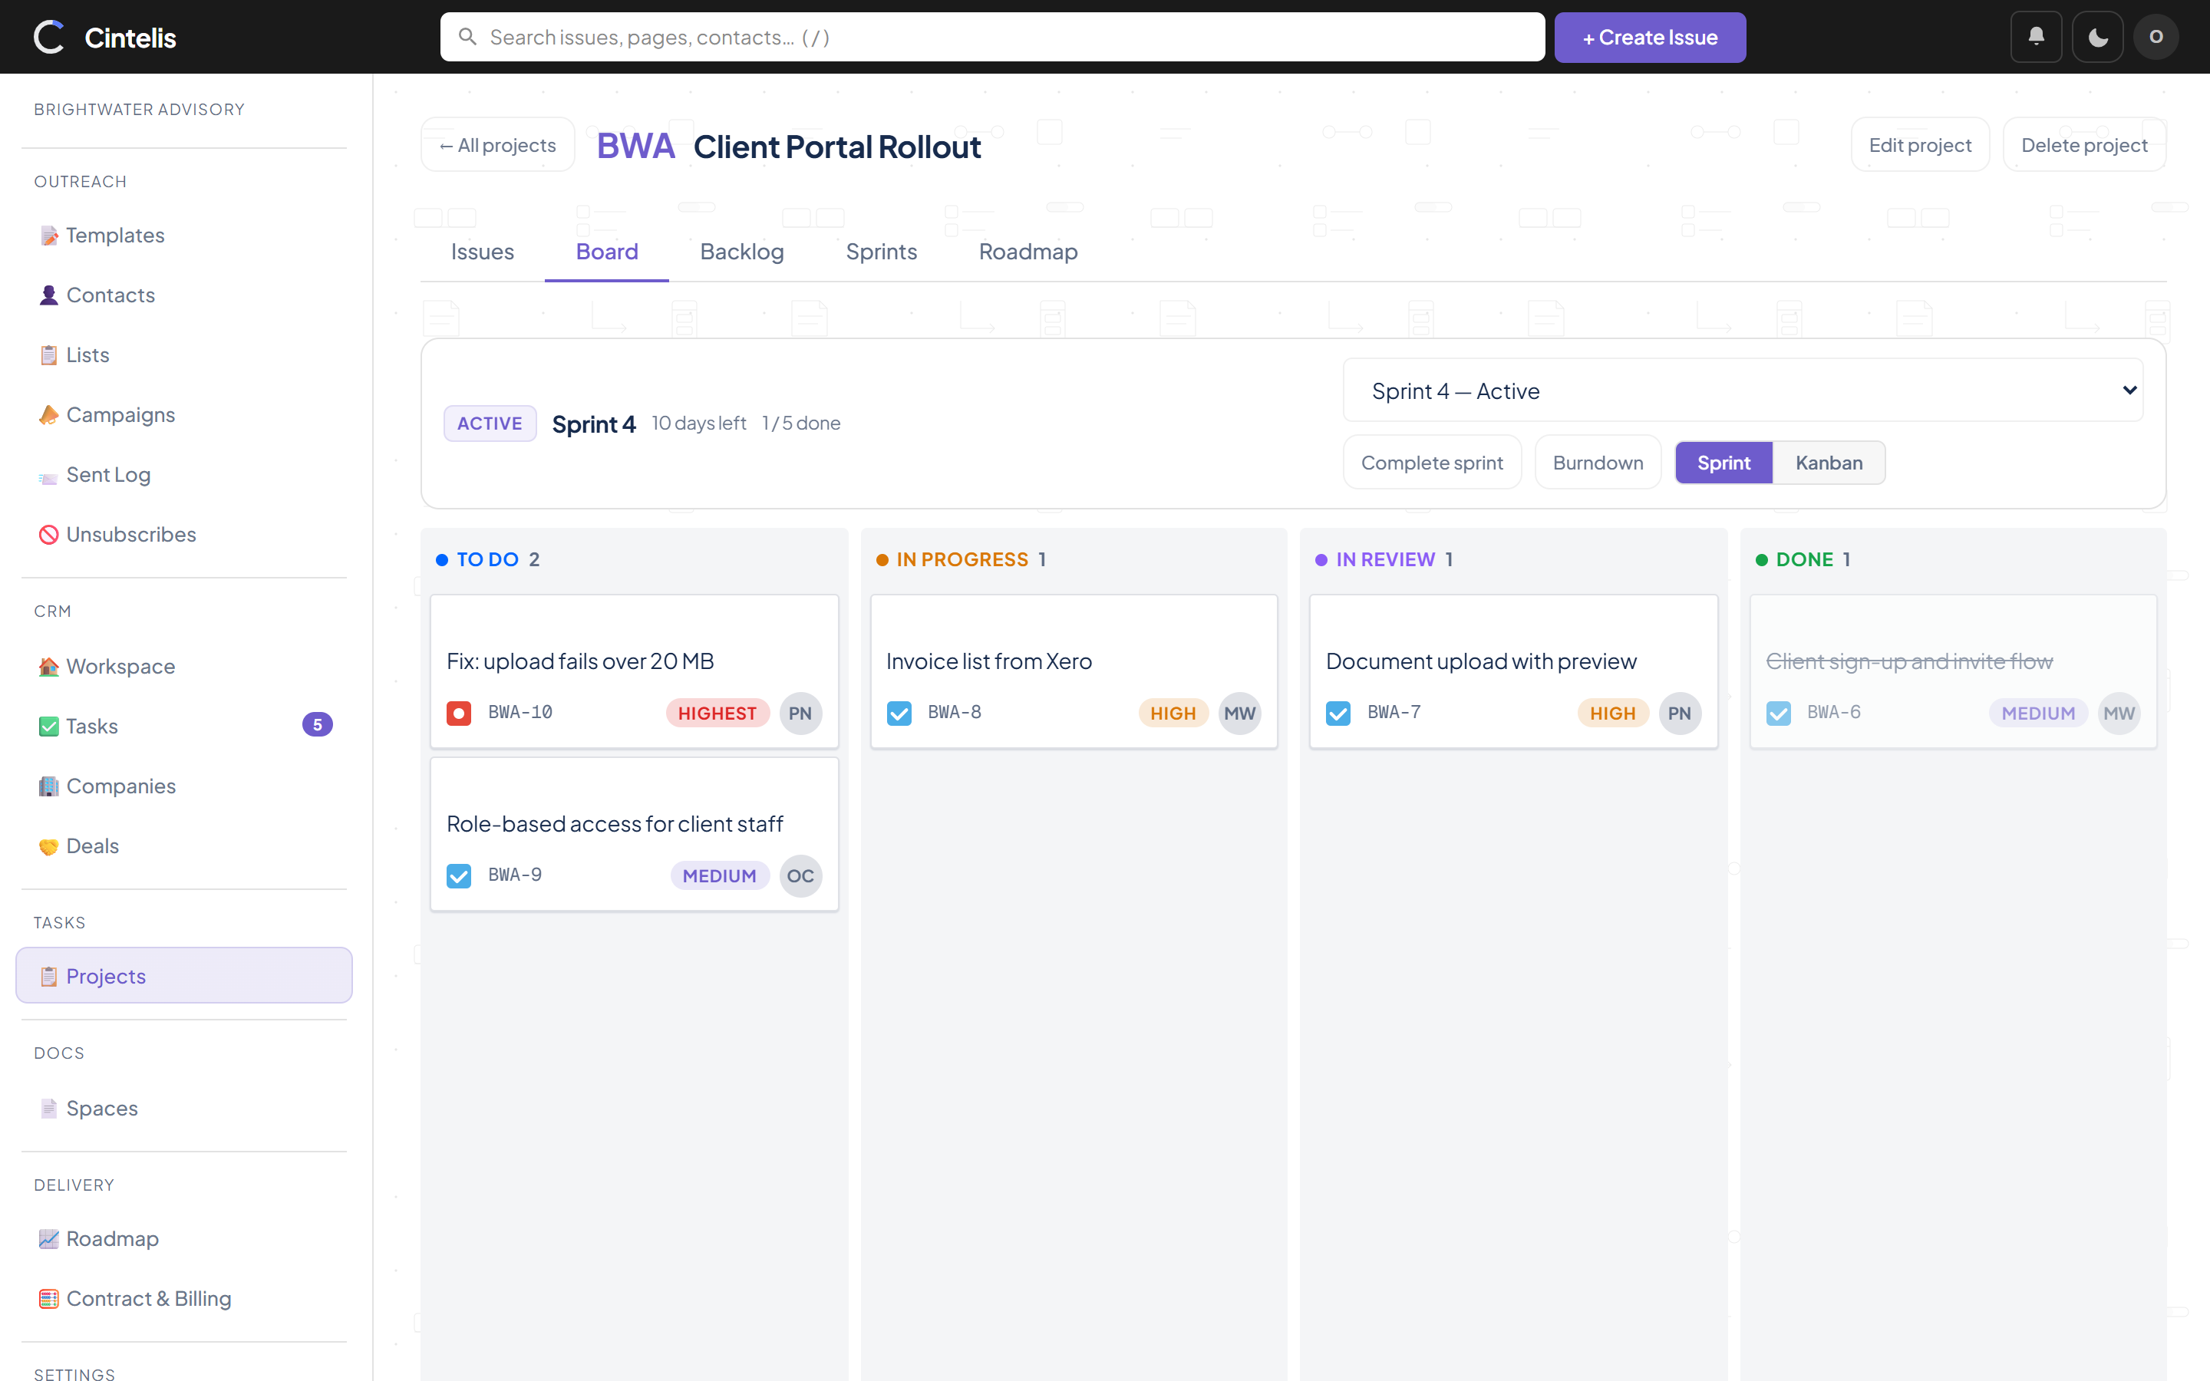Click Delete project

[2084, 145]
